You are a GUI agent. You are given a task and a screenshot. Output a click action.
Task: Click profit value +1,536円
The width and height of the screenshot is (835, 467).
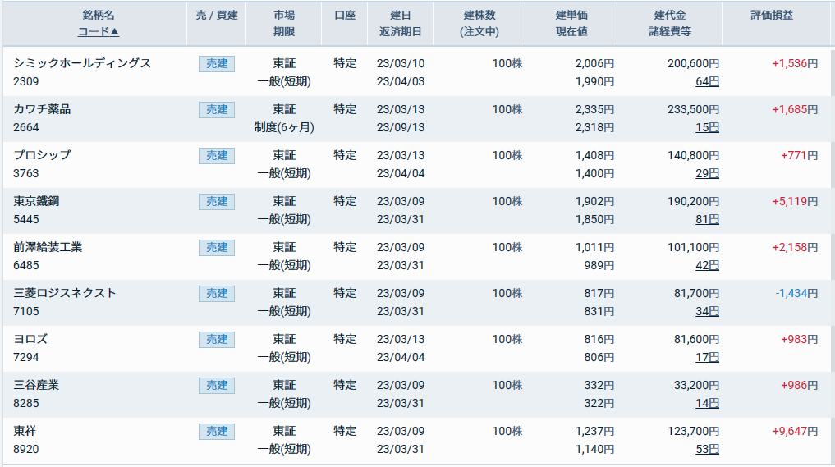tap(795, 63)
